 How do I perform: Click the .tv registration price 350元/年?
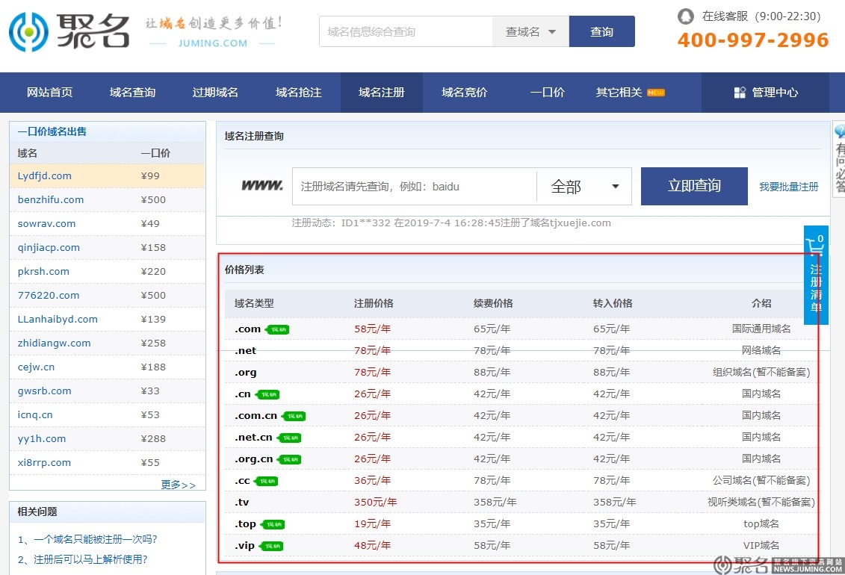click(x=376, y=503)
